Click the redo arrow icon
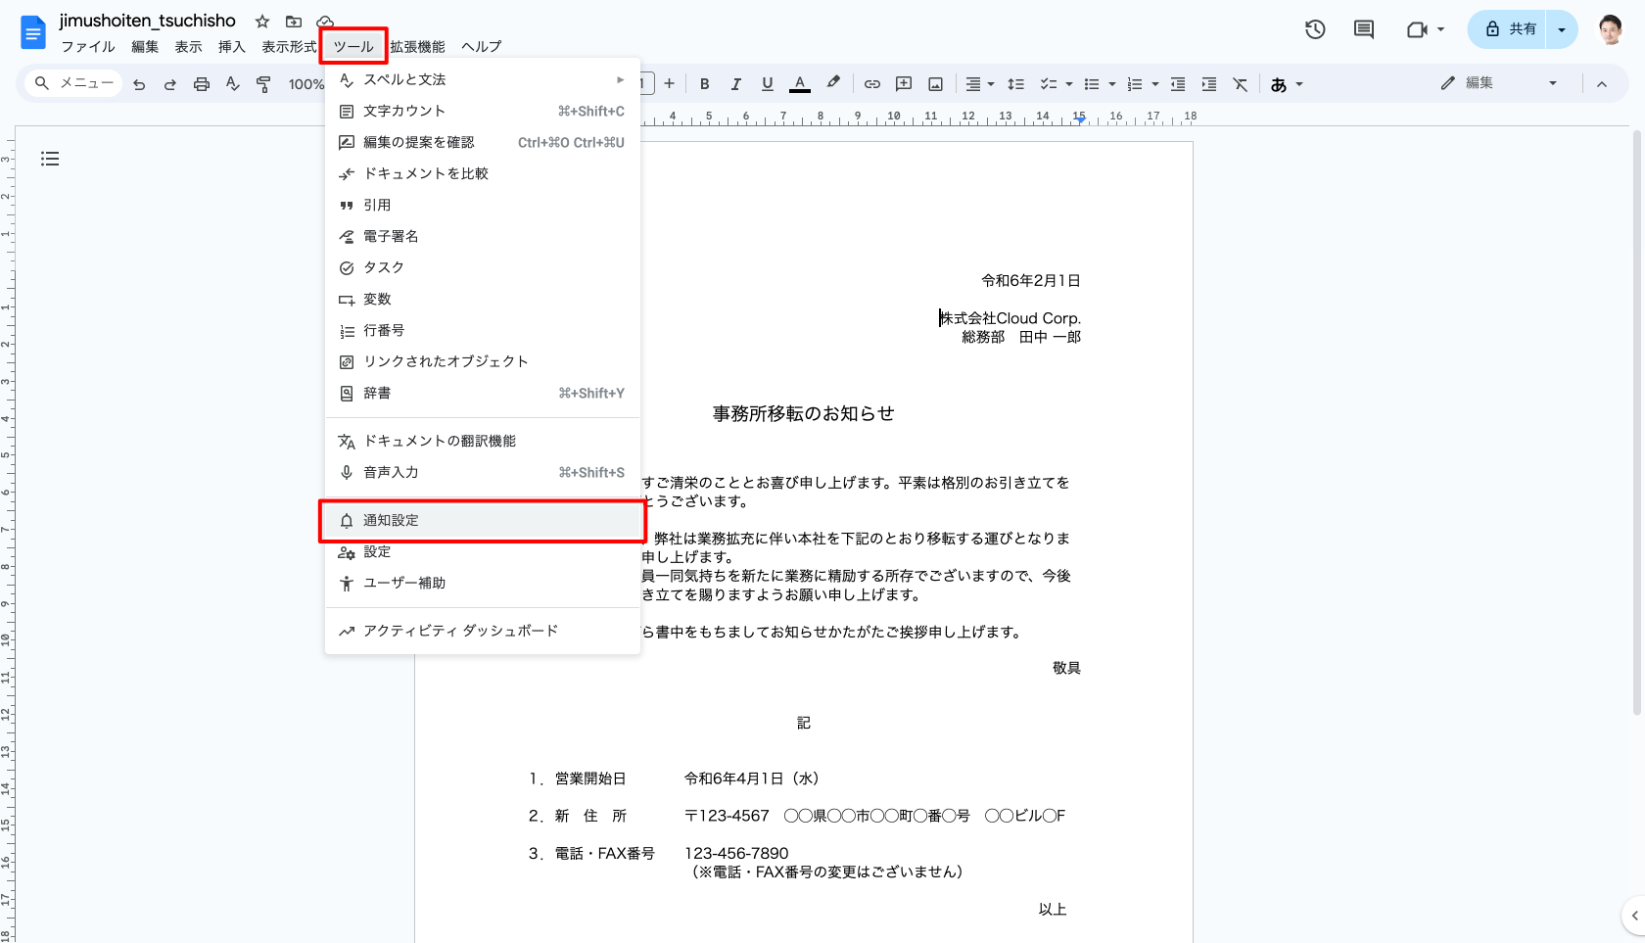The image size is (1645, 943). point(170,84)
